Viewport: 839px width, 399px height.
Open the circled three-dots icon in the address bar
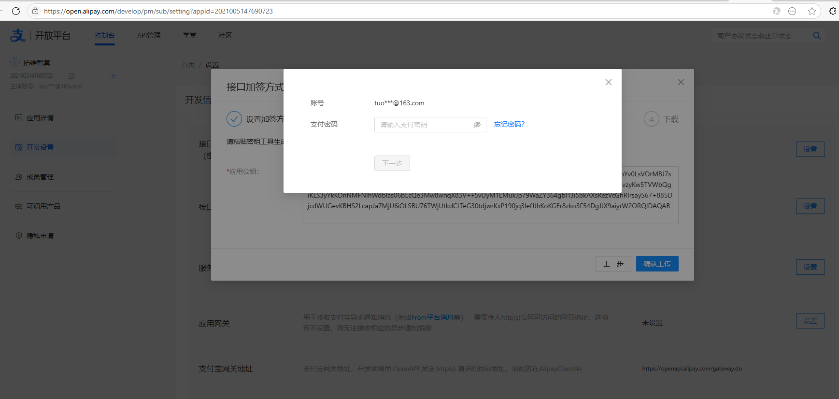(x=792, y=11)
